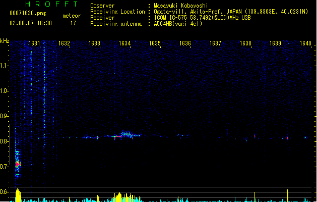Click the 0.8 kHz frequency tick label

click(x=4, y=141)
